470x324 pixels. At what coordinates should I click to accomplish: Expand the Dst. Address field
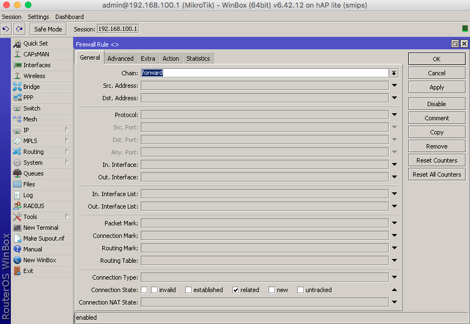(394, 98)
